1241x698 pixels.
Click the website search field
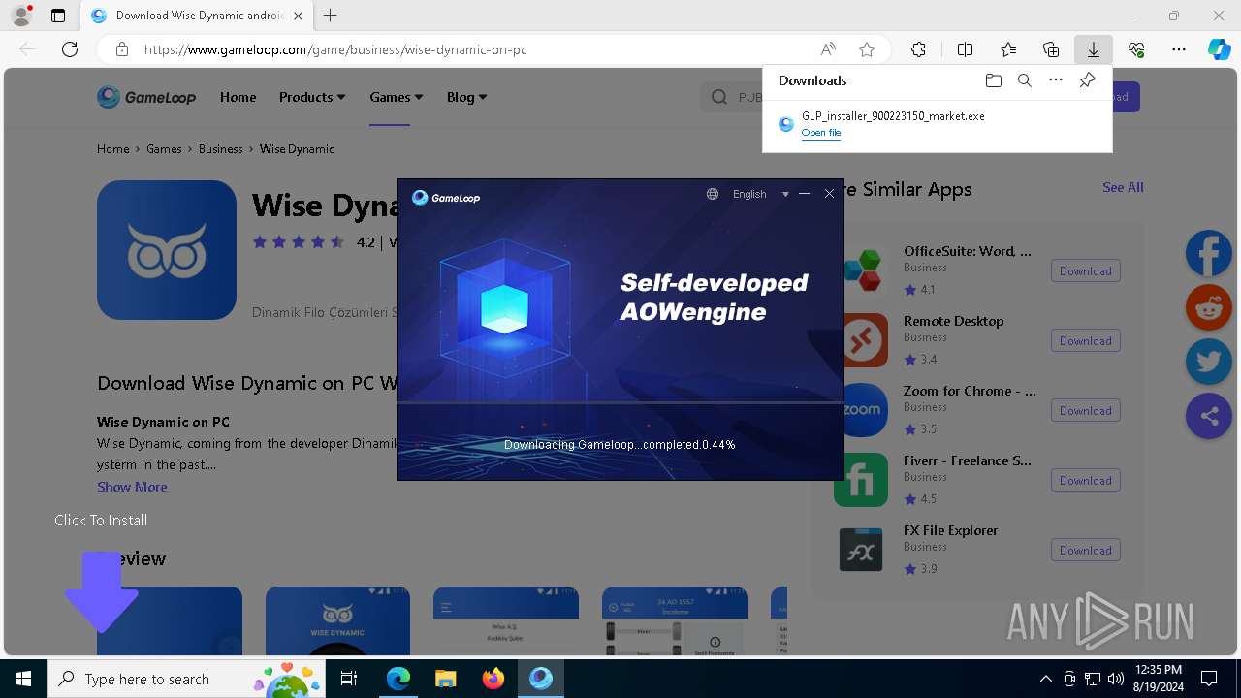click(x=732, y=97)
